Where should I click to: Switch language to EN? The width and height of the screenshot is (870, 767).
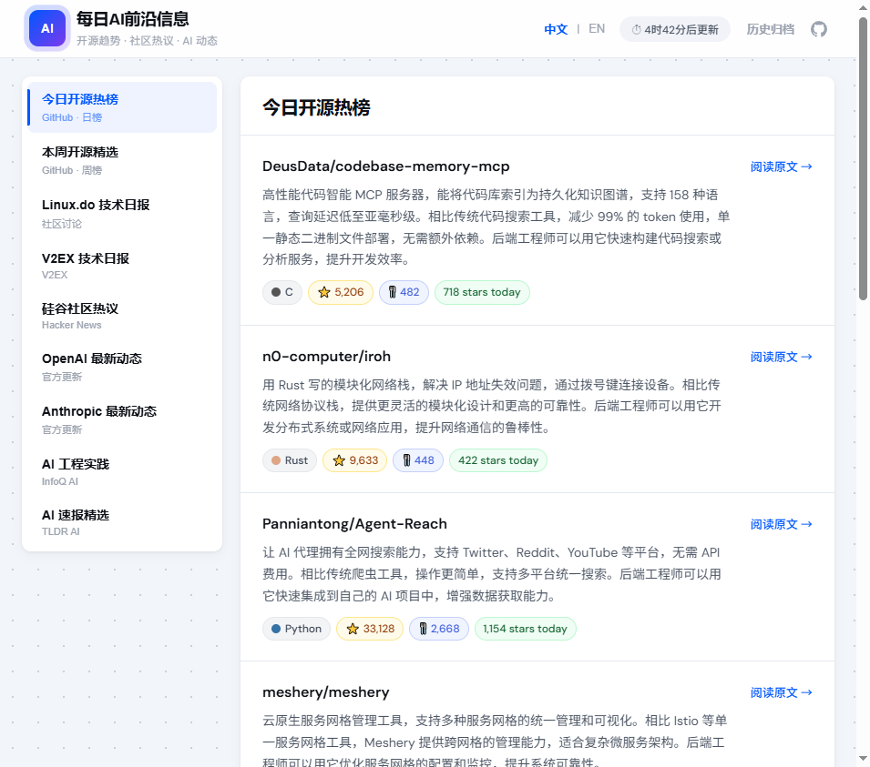(597, 29)
